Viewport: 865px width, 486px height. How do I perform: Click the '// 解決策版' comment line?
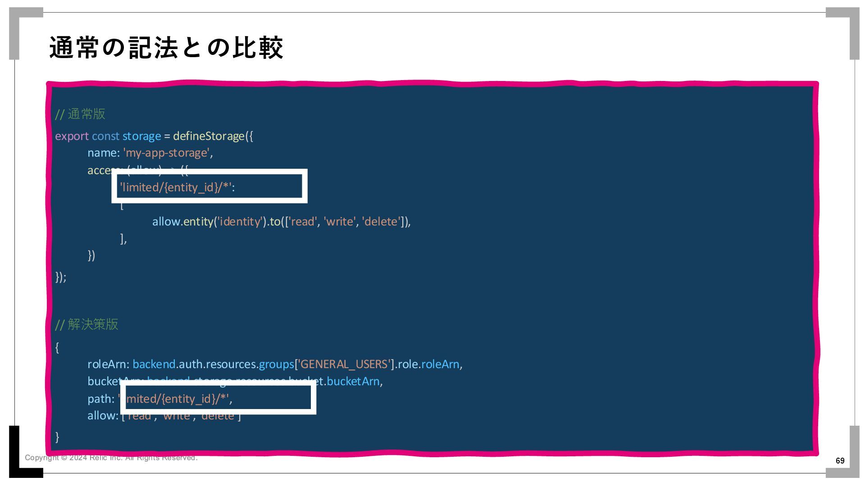click(86, 324)
